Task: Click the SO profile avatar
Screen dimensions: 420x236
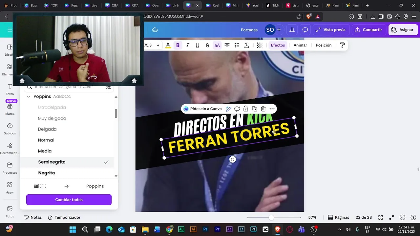Action: 270,30
